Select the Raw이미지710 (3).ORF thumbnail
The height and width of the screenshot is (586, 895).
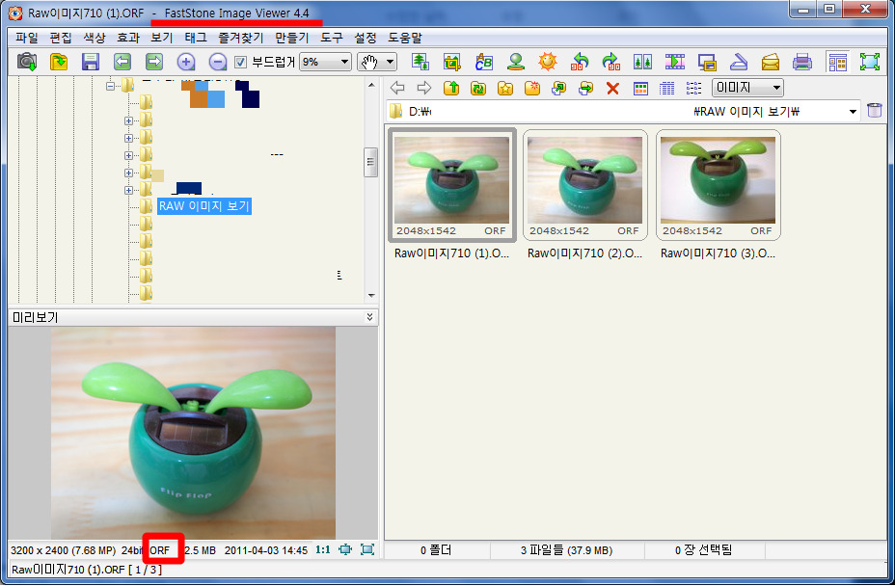tap(719, 185)
